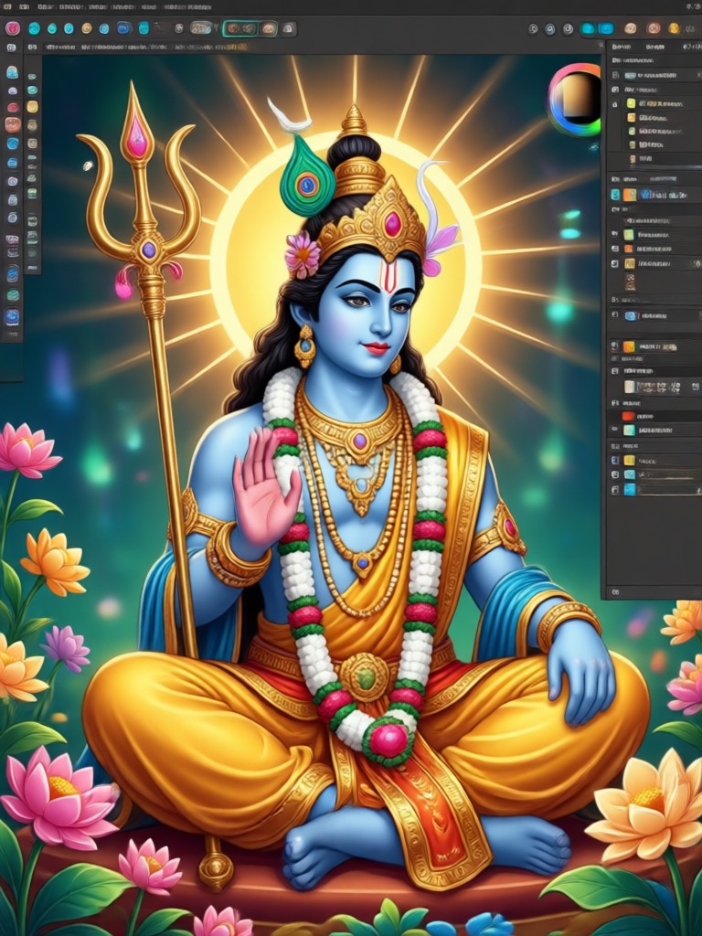Viewport: 702px width, 936px height.
Task: Toggle the lock icon beside lime-green layer
Action: coord(615,104)
